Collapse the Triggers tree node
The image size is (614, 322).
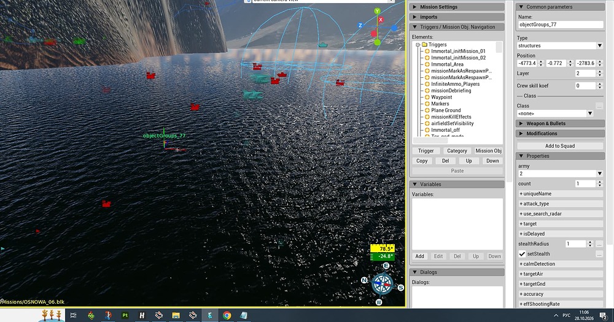(418, 45)
